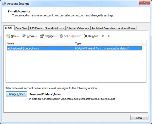Switch to the E-mail tab
Viewport: 152px width, 124px height.
point(9,28)
